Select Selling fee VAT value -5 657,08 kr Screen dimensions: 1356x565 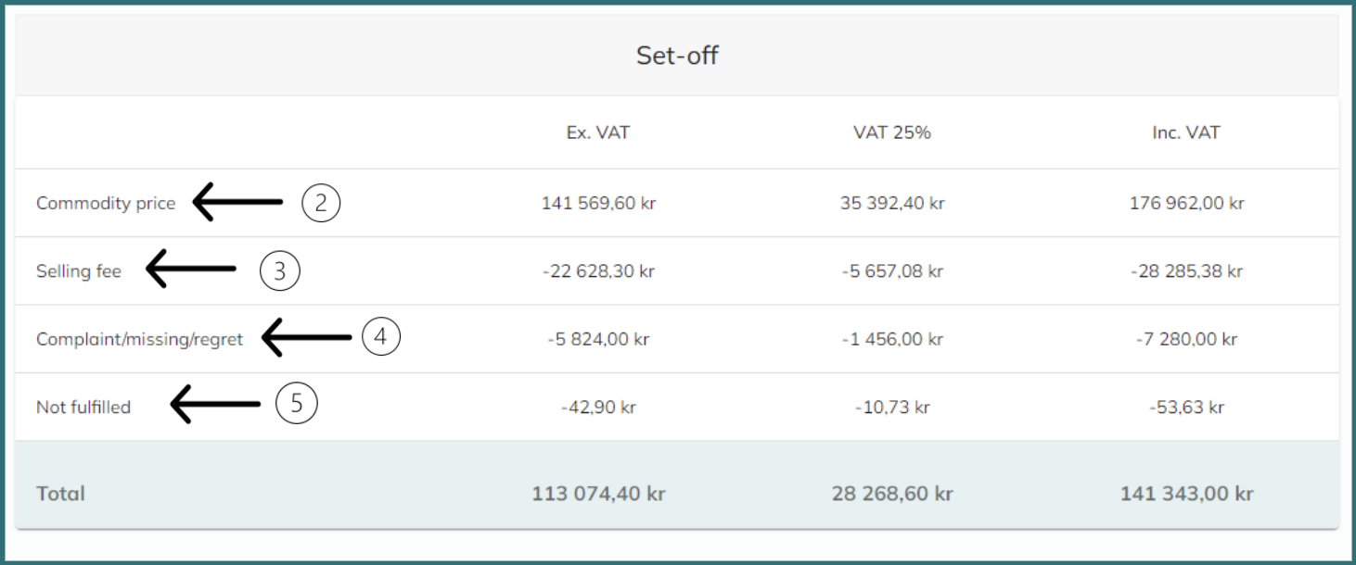pos(892,271)
